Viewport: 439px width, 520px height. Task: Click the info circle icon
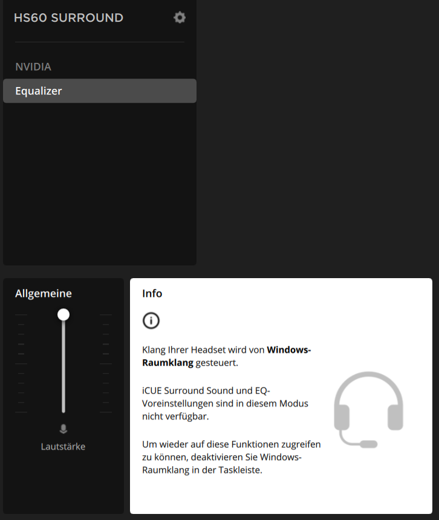[x=151, y=320]
